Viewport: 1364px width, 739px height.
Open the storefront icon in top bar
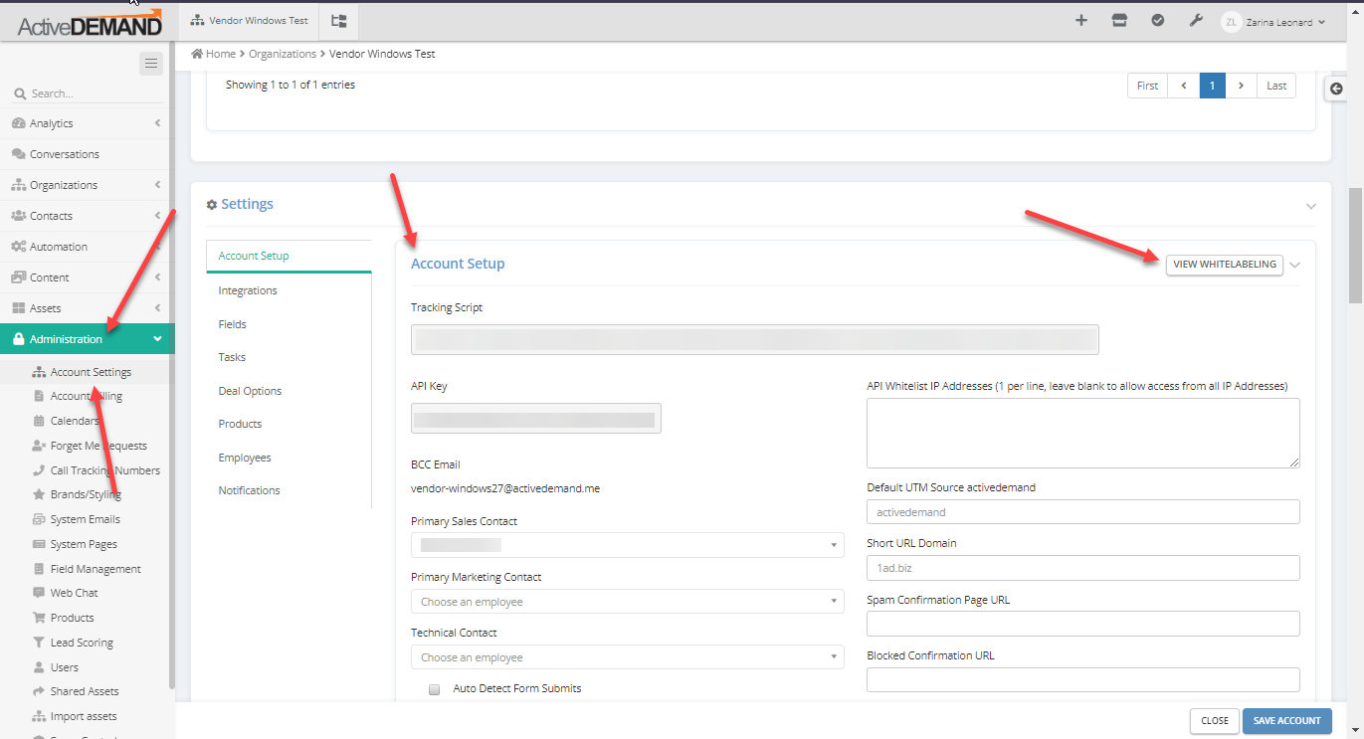pos(1119,20)
